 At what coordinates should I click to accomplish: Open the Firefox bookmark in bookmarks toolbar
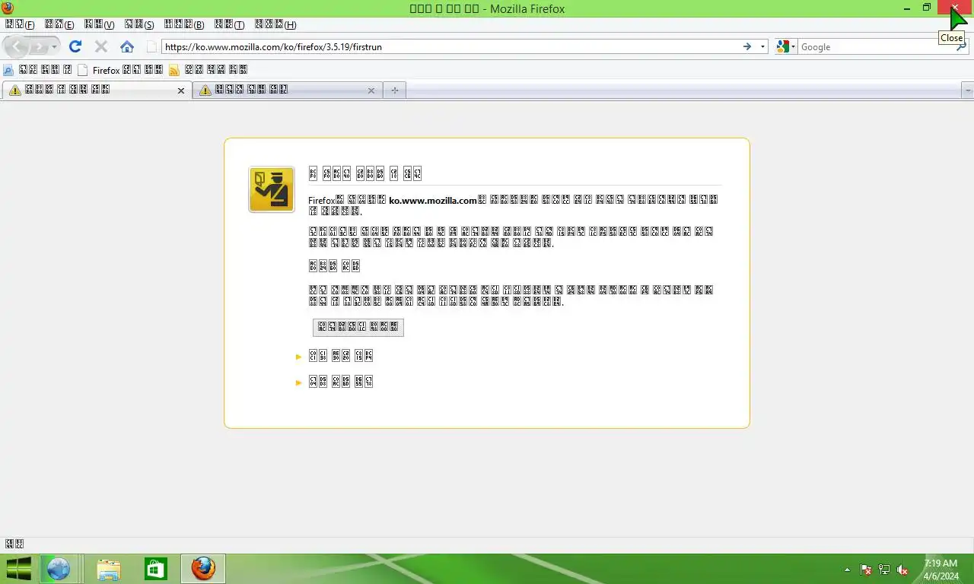pos(120,70)
